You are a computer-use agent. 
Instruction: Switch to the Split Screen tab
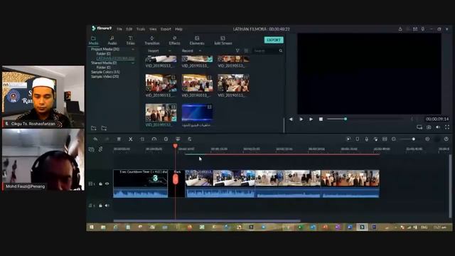click(223, 41)
